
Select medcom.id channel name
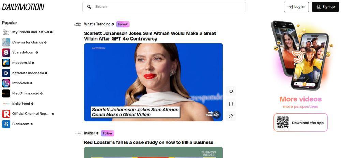pyautogui.click(x=21, y=63)
